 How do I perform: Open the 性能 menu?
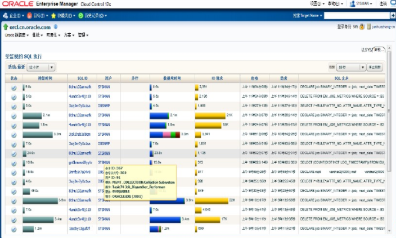(37, 35)
